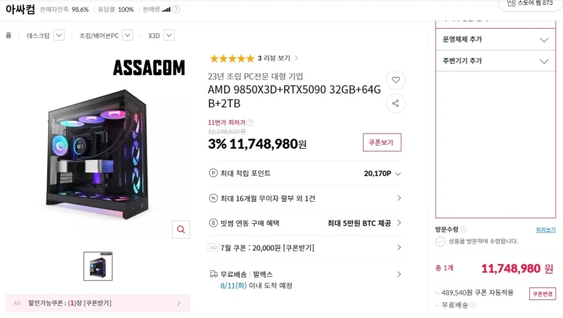Click the info icon beside 무료배송 in summary
This screenshot has height=318, width=563.
[x=473, y=305]
